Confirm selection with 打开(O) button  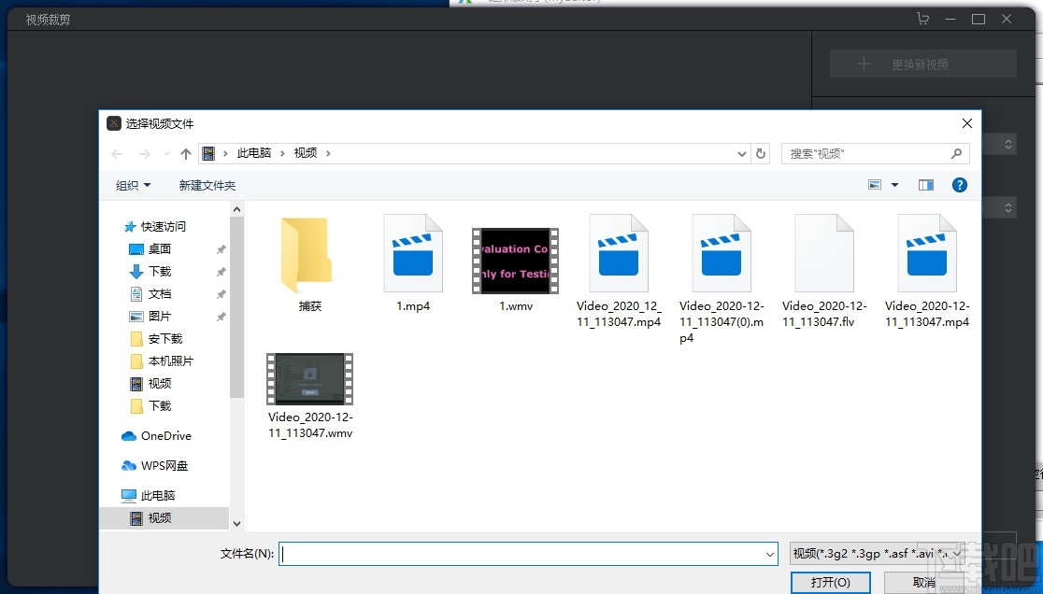click(x=830, y=581)
